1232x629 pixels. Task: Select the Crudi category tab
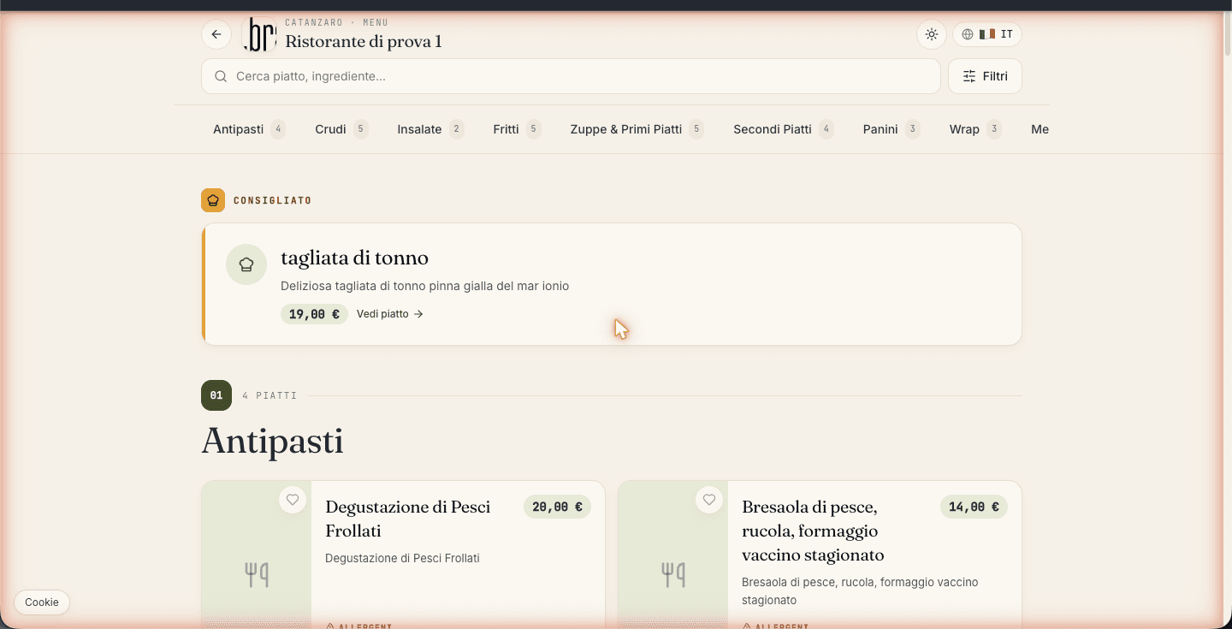pos(341,129)
